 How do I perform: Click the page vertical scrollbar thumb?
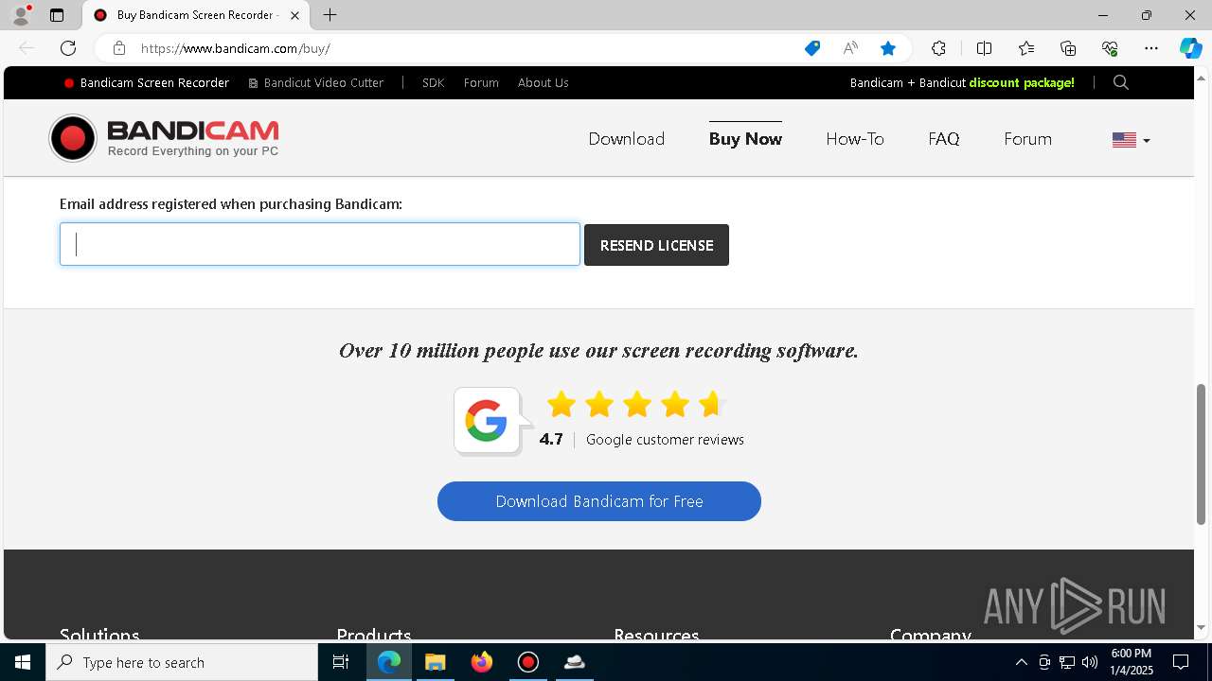(x=1201, y=454)
